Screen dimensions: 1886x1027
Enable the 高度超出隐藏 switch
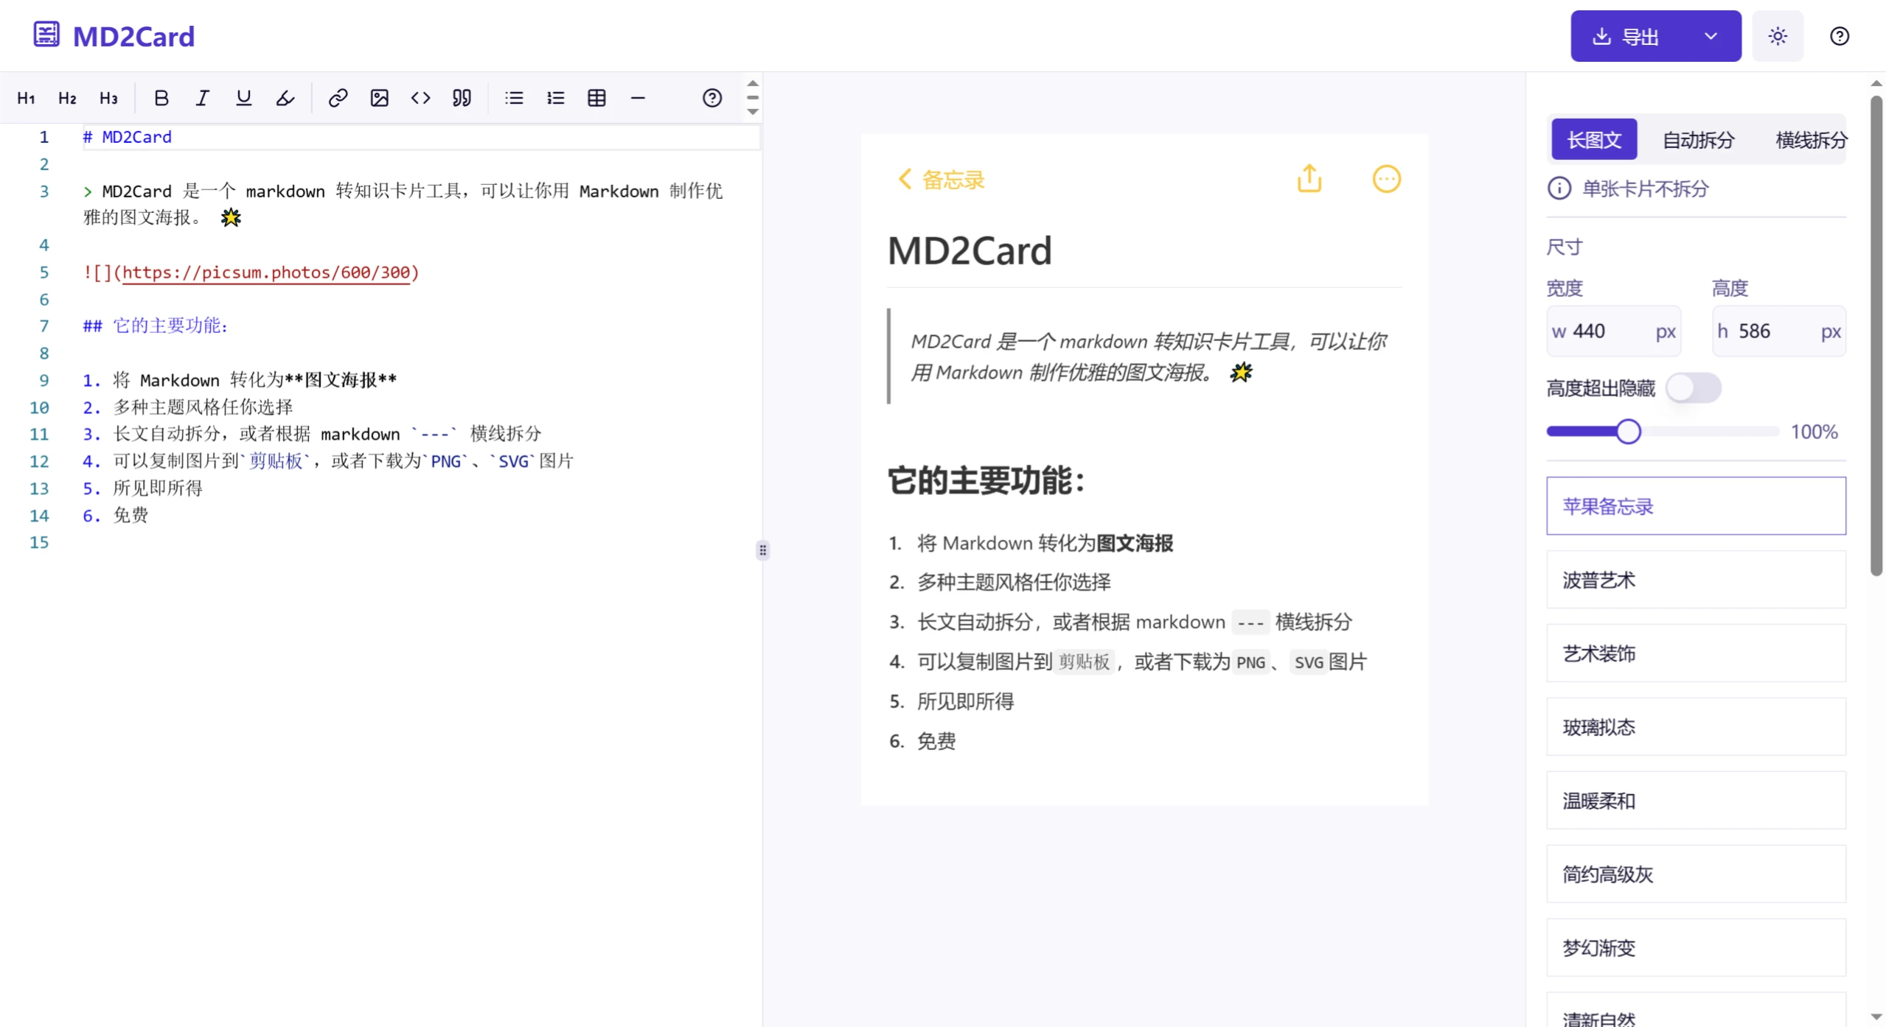click(1694, 388)
